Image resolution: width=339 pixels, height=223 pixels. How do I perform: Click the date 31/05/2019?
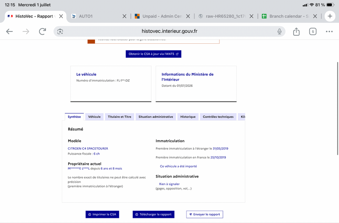pos(220,148)
